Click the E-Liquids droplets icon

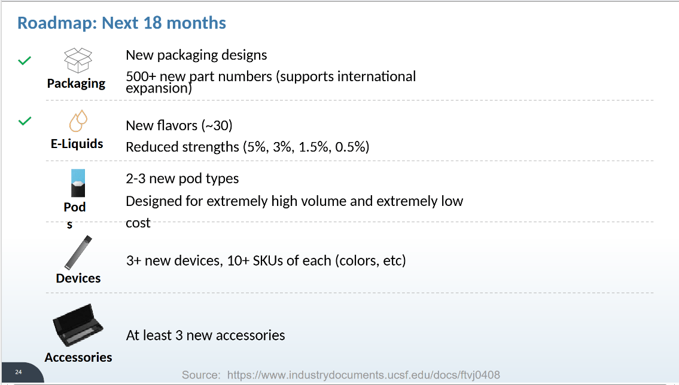pyautogui.click(x=78, y=122)
